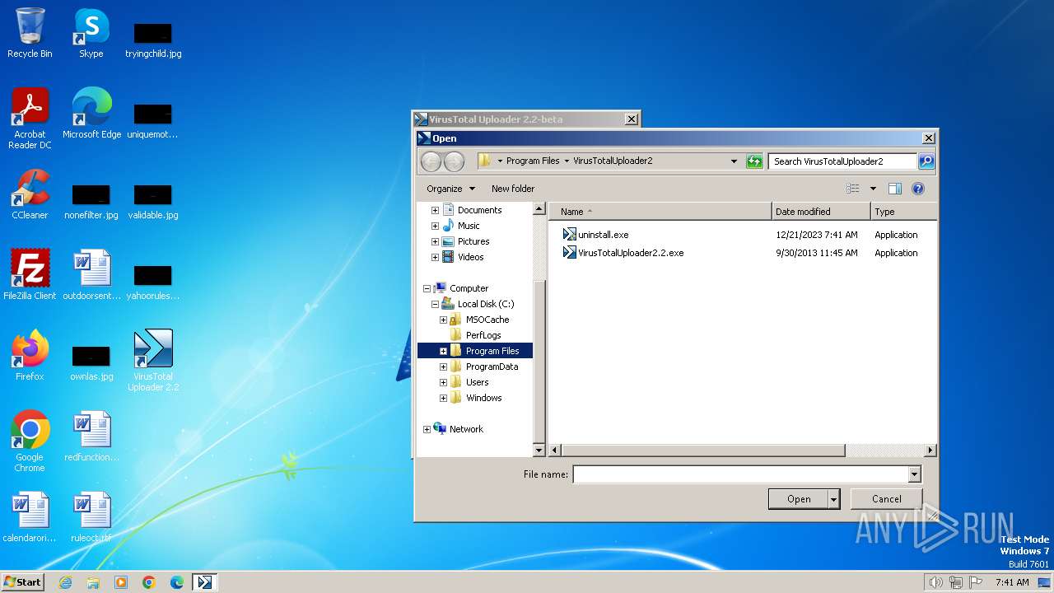Launch CCleaner from the desktop
This screenshot has width=1054, height=593.
click(x=30, y=194)
